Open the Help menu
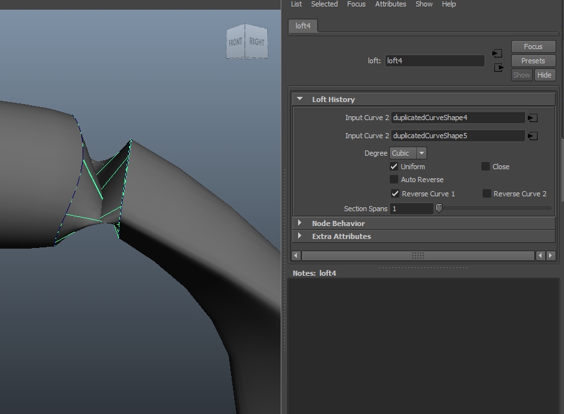The width and height of the screenshot is (564, 414). (x=449, y=4)
